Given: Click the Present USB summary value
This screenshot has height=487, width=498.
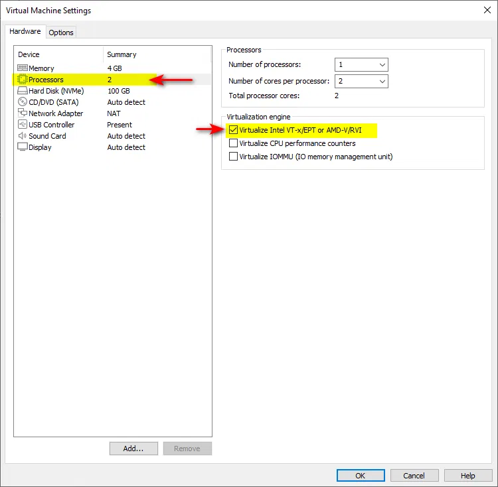Looking at the screenshot, I should (120, 125).
